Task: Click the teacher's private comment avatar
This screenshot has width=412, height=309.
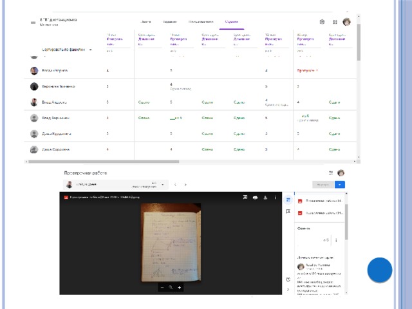Action: click(x=301, y=267)
